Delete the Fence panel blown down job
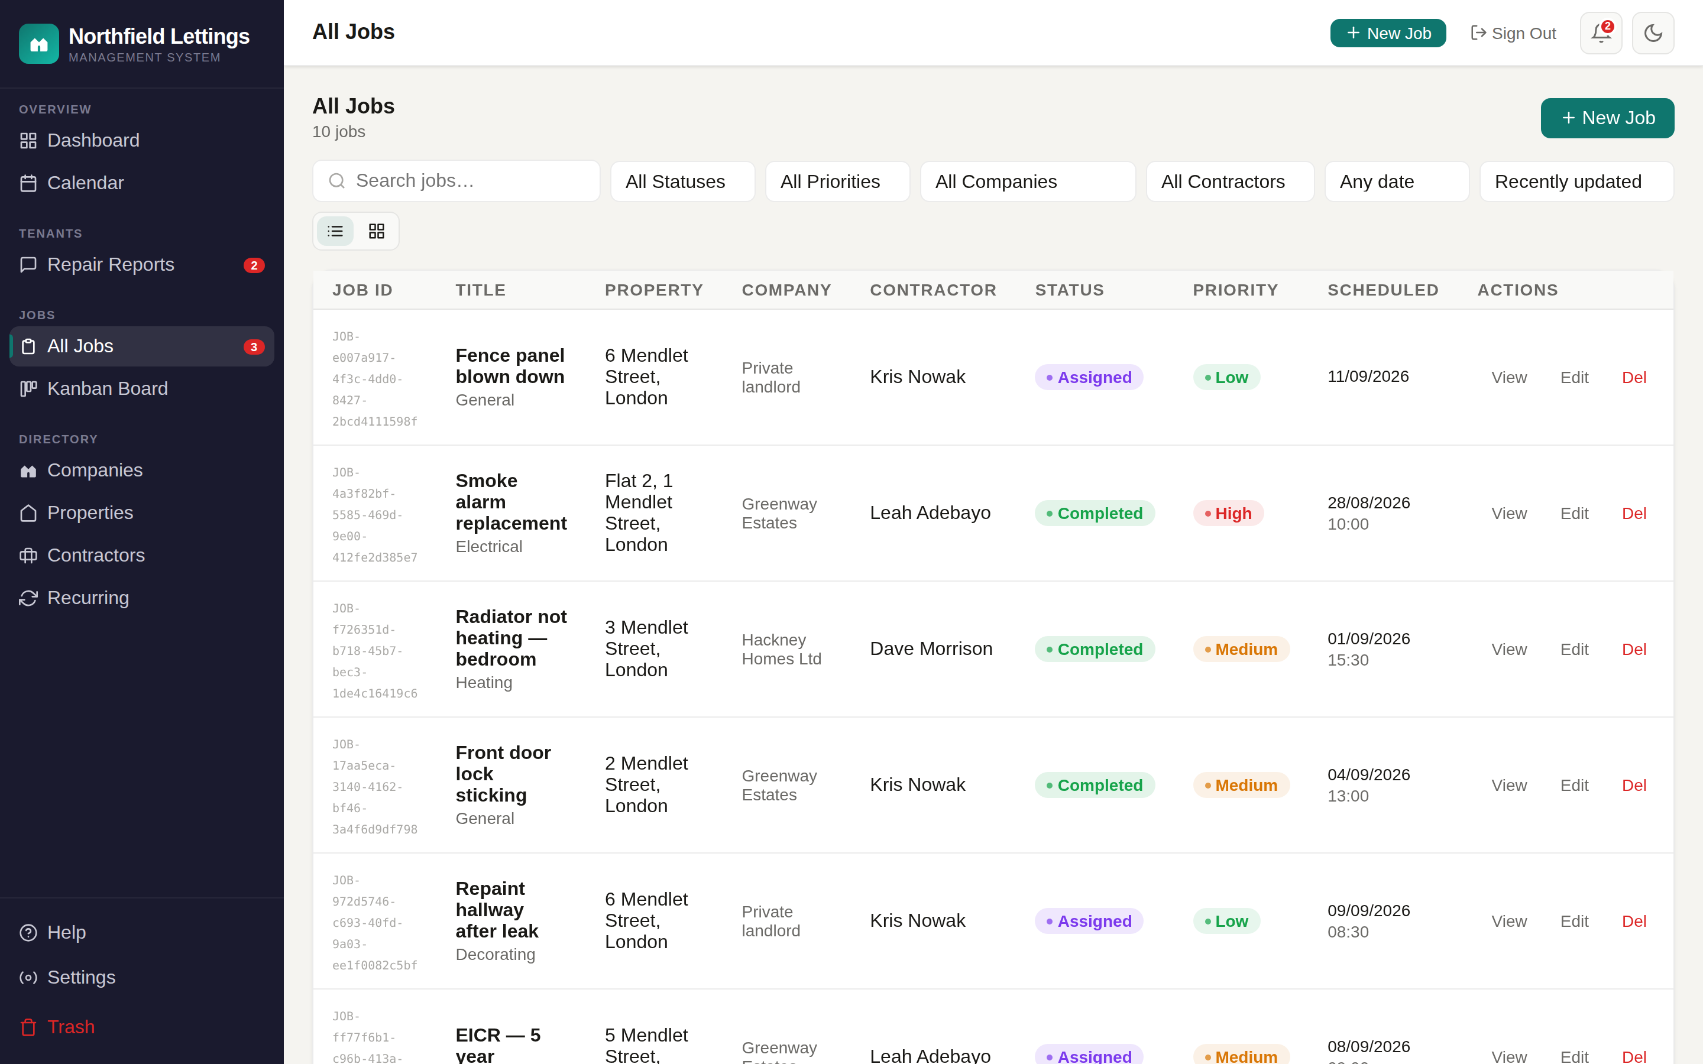The height and width of the screenshot is (1064, 1703). coord(1634,378)
